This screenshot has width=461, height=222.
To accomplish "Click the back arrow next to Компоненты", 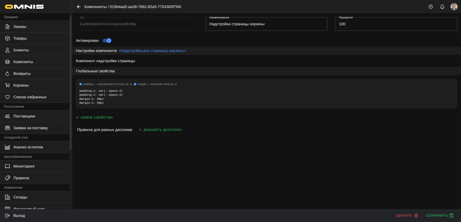I will pyautogui.click(x=79, y=7).
